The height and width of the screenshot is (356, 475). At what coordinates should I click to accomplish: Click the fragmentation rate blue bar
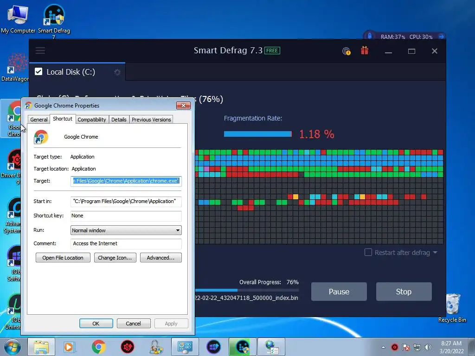[x=257, y=134]
